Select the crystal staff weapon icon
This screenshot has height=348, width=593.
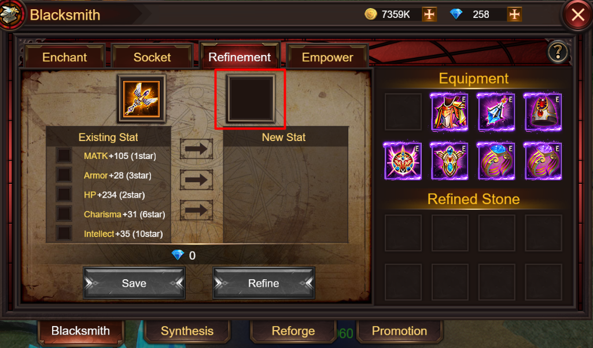point(496,112)
